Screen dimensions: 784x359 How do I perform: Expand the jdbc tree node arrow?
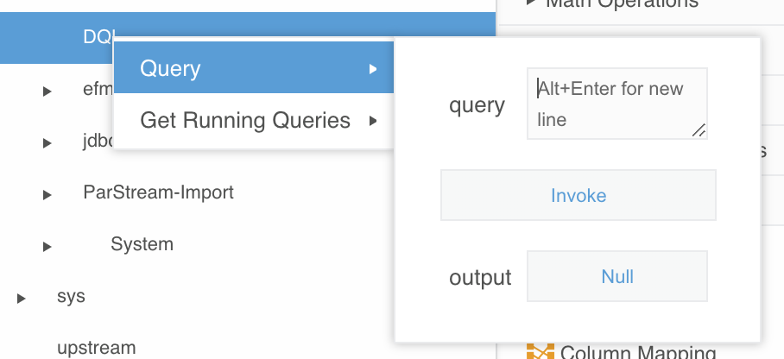47,142
